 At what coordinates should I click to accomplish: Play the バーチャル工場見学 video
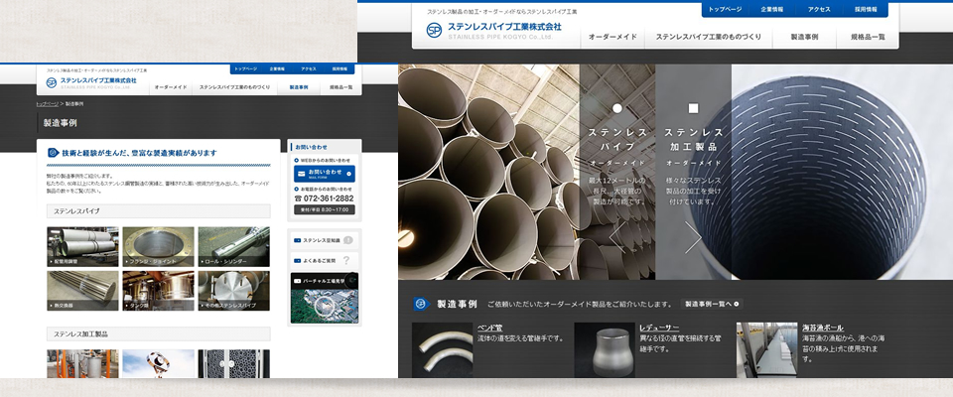(x=324, y=306)
